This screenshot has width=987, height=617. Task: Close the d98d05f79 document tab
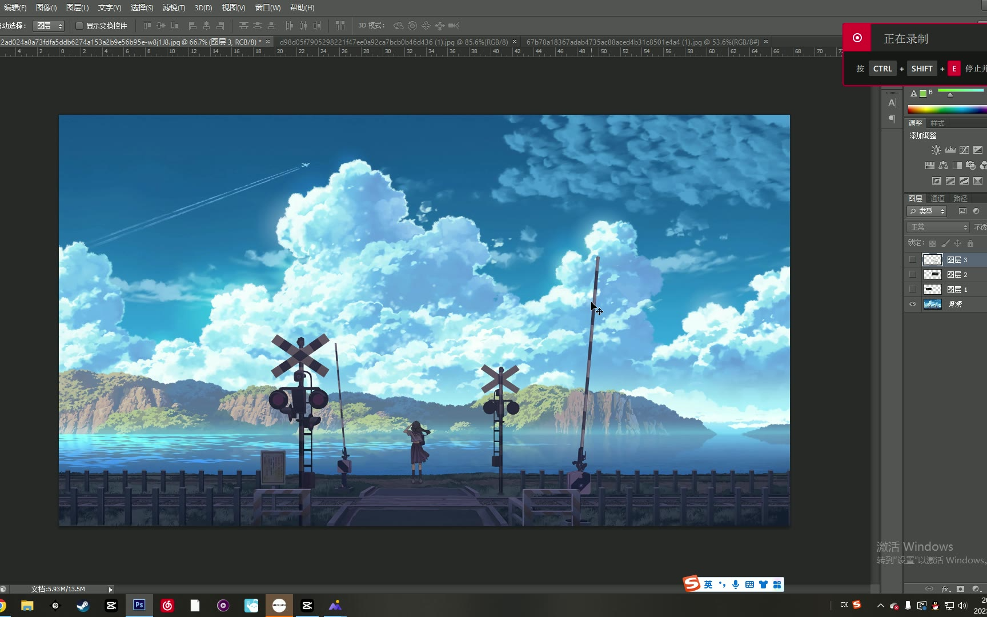click(x=515, y=42)
